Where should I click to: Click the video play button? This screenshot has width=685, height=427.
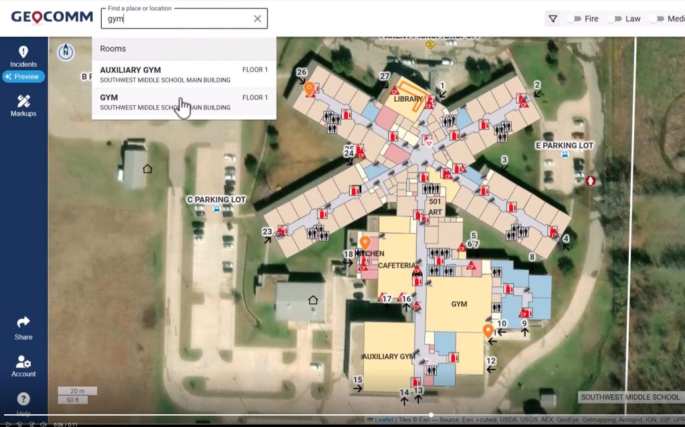click(x=7, y=424)
